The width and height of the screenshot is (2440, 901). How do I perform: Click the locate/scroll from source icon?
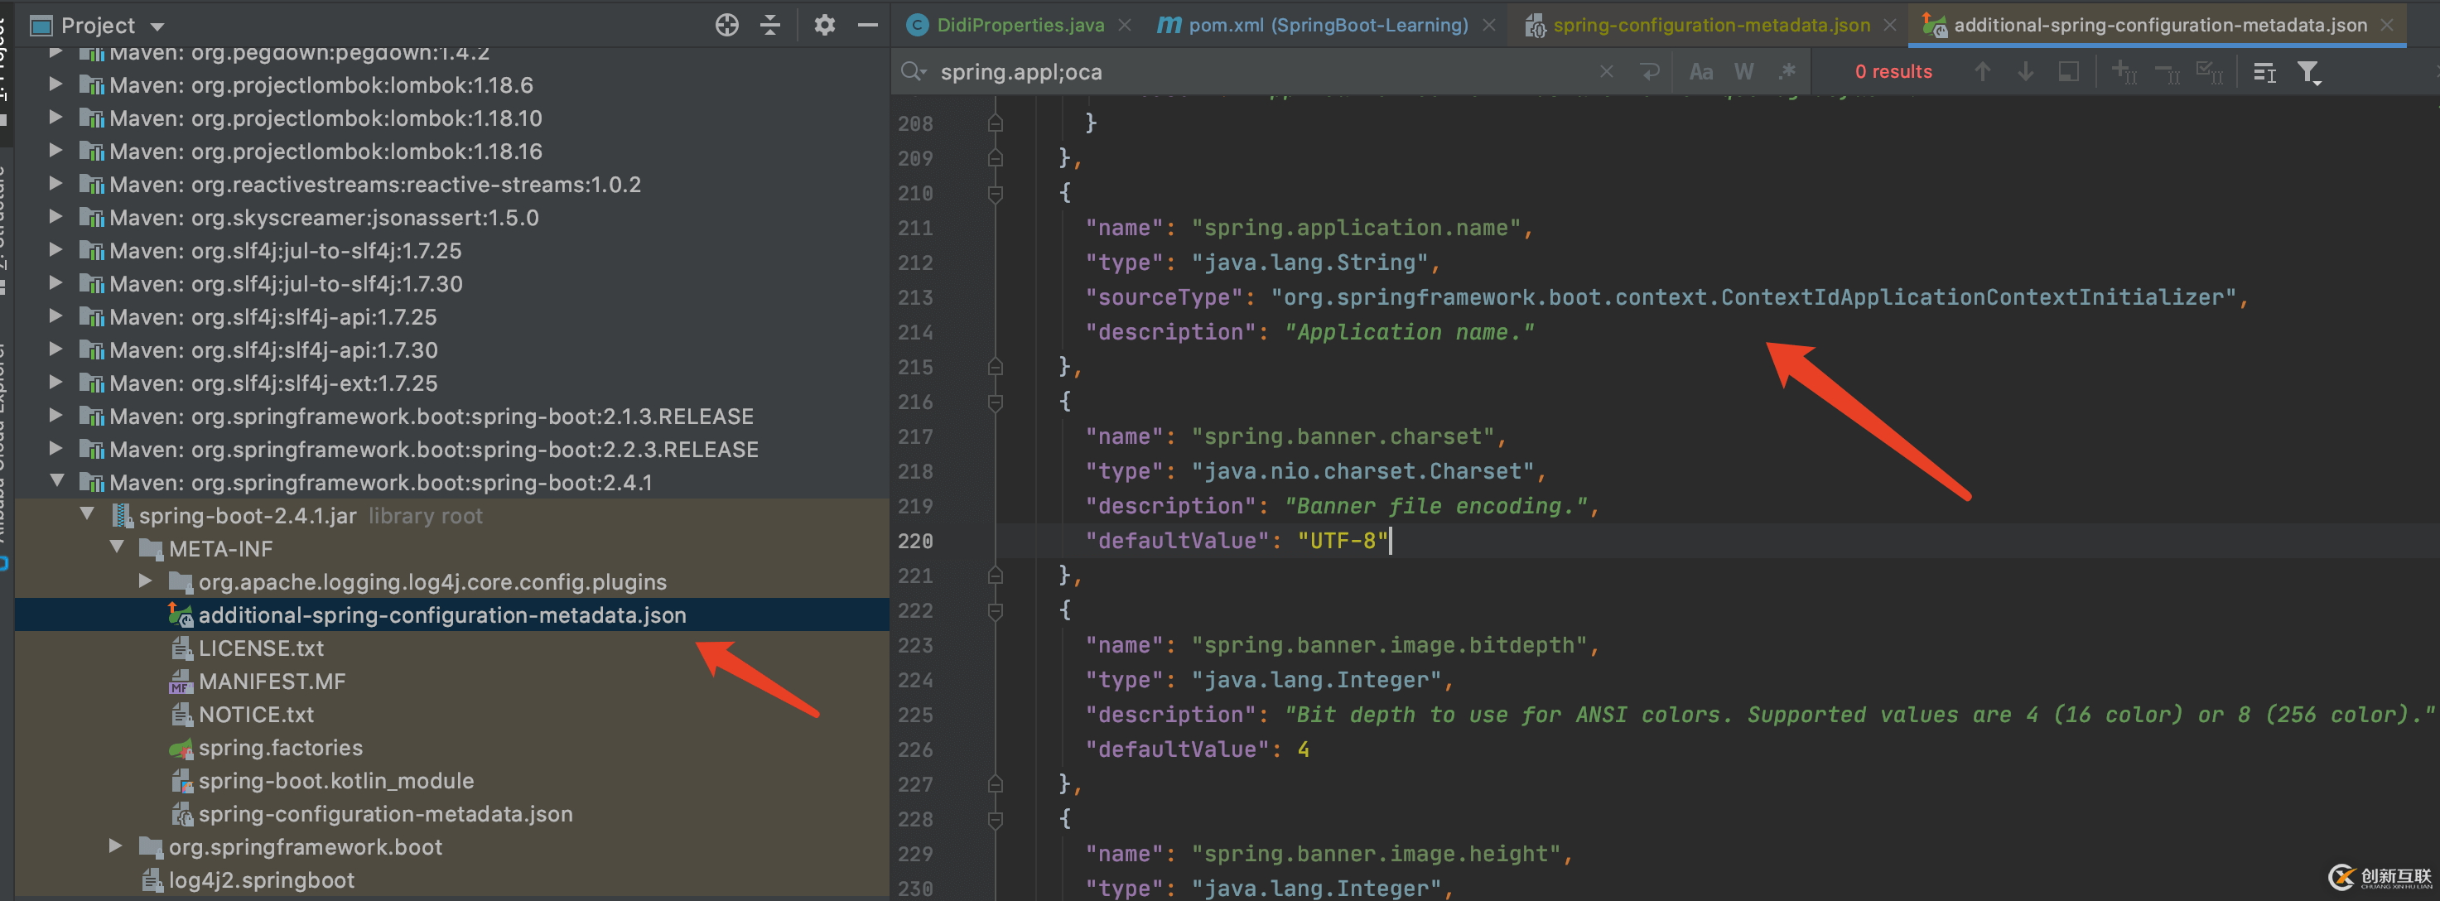pyautogui.click(x=726, y=26)
